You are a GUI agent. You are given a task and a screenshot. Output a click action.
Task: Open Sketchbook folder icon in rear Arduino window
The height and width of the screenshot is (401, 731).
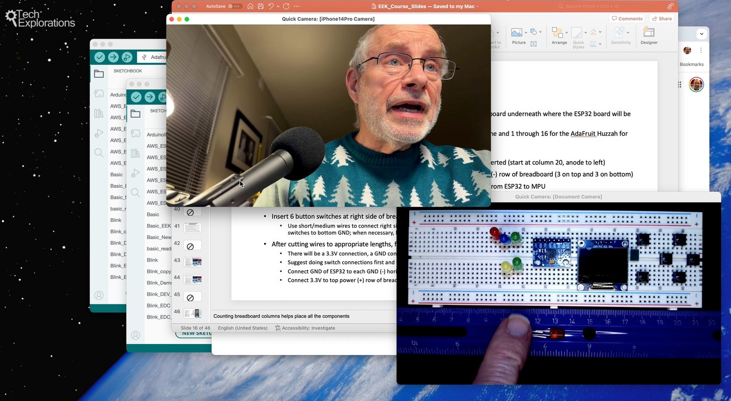pyautogui.click(x=99, y=74)
